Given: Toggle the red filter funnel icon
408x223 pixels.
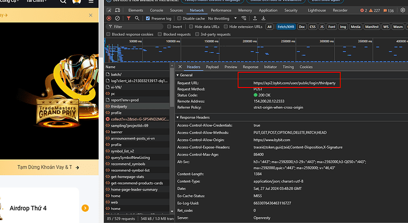Looking at the screenshot, I should pos(128,18).
